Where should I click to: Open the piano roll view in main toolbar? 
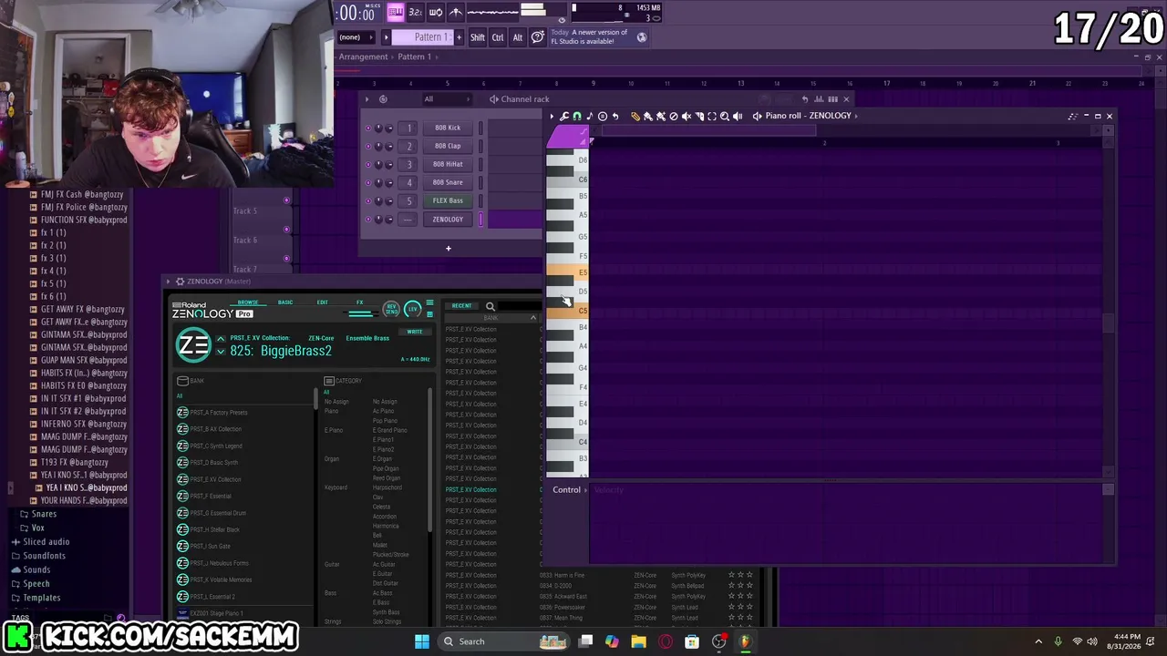point(396,12)
